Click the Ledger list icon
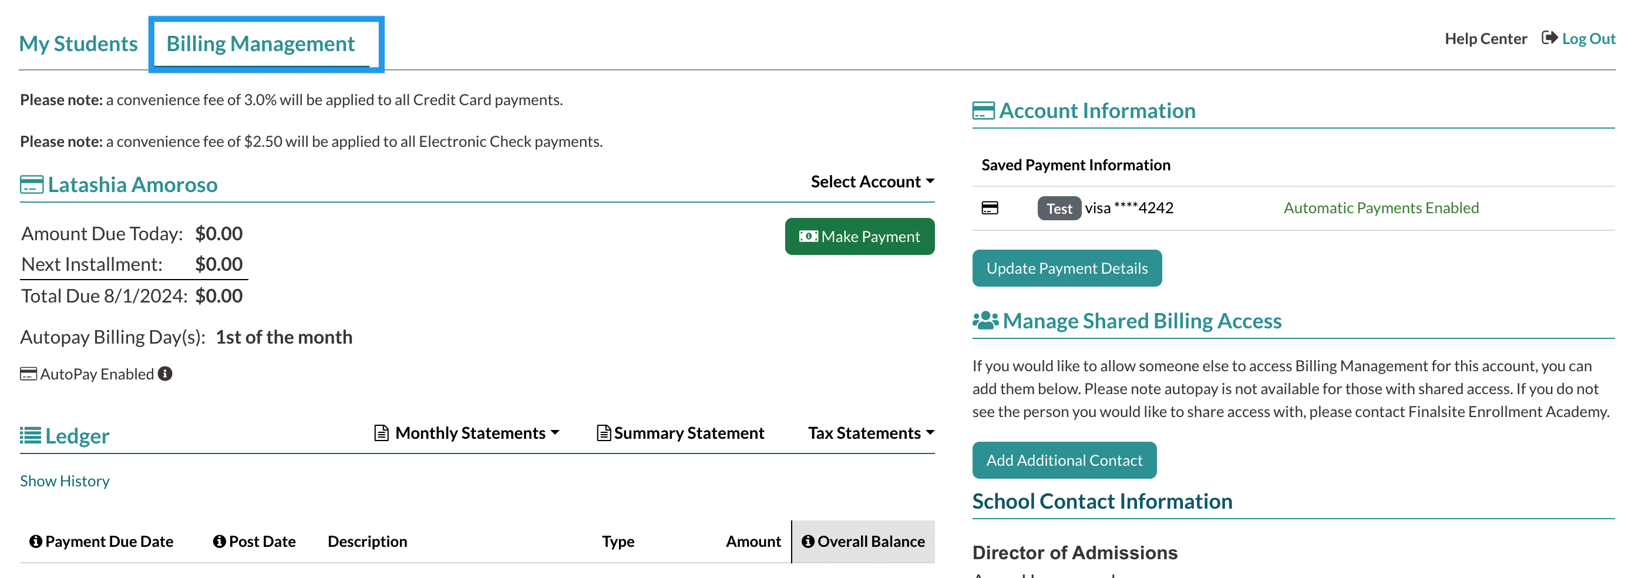The width and height of the screenshot is (1635, 578). pos(31,436)
